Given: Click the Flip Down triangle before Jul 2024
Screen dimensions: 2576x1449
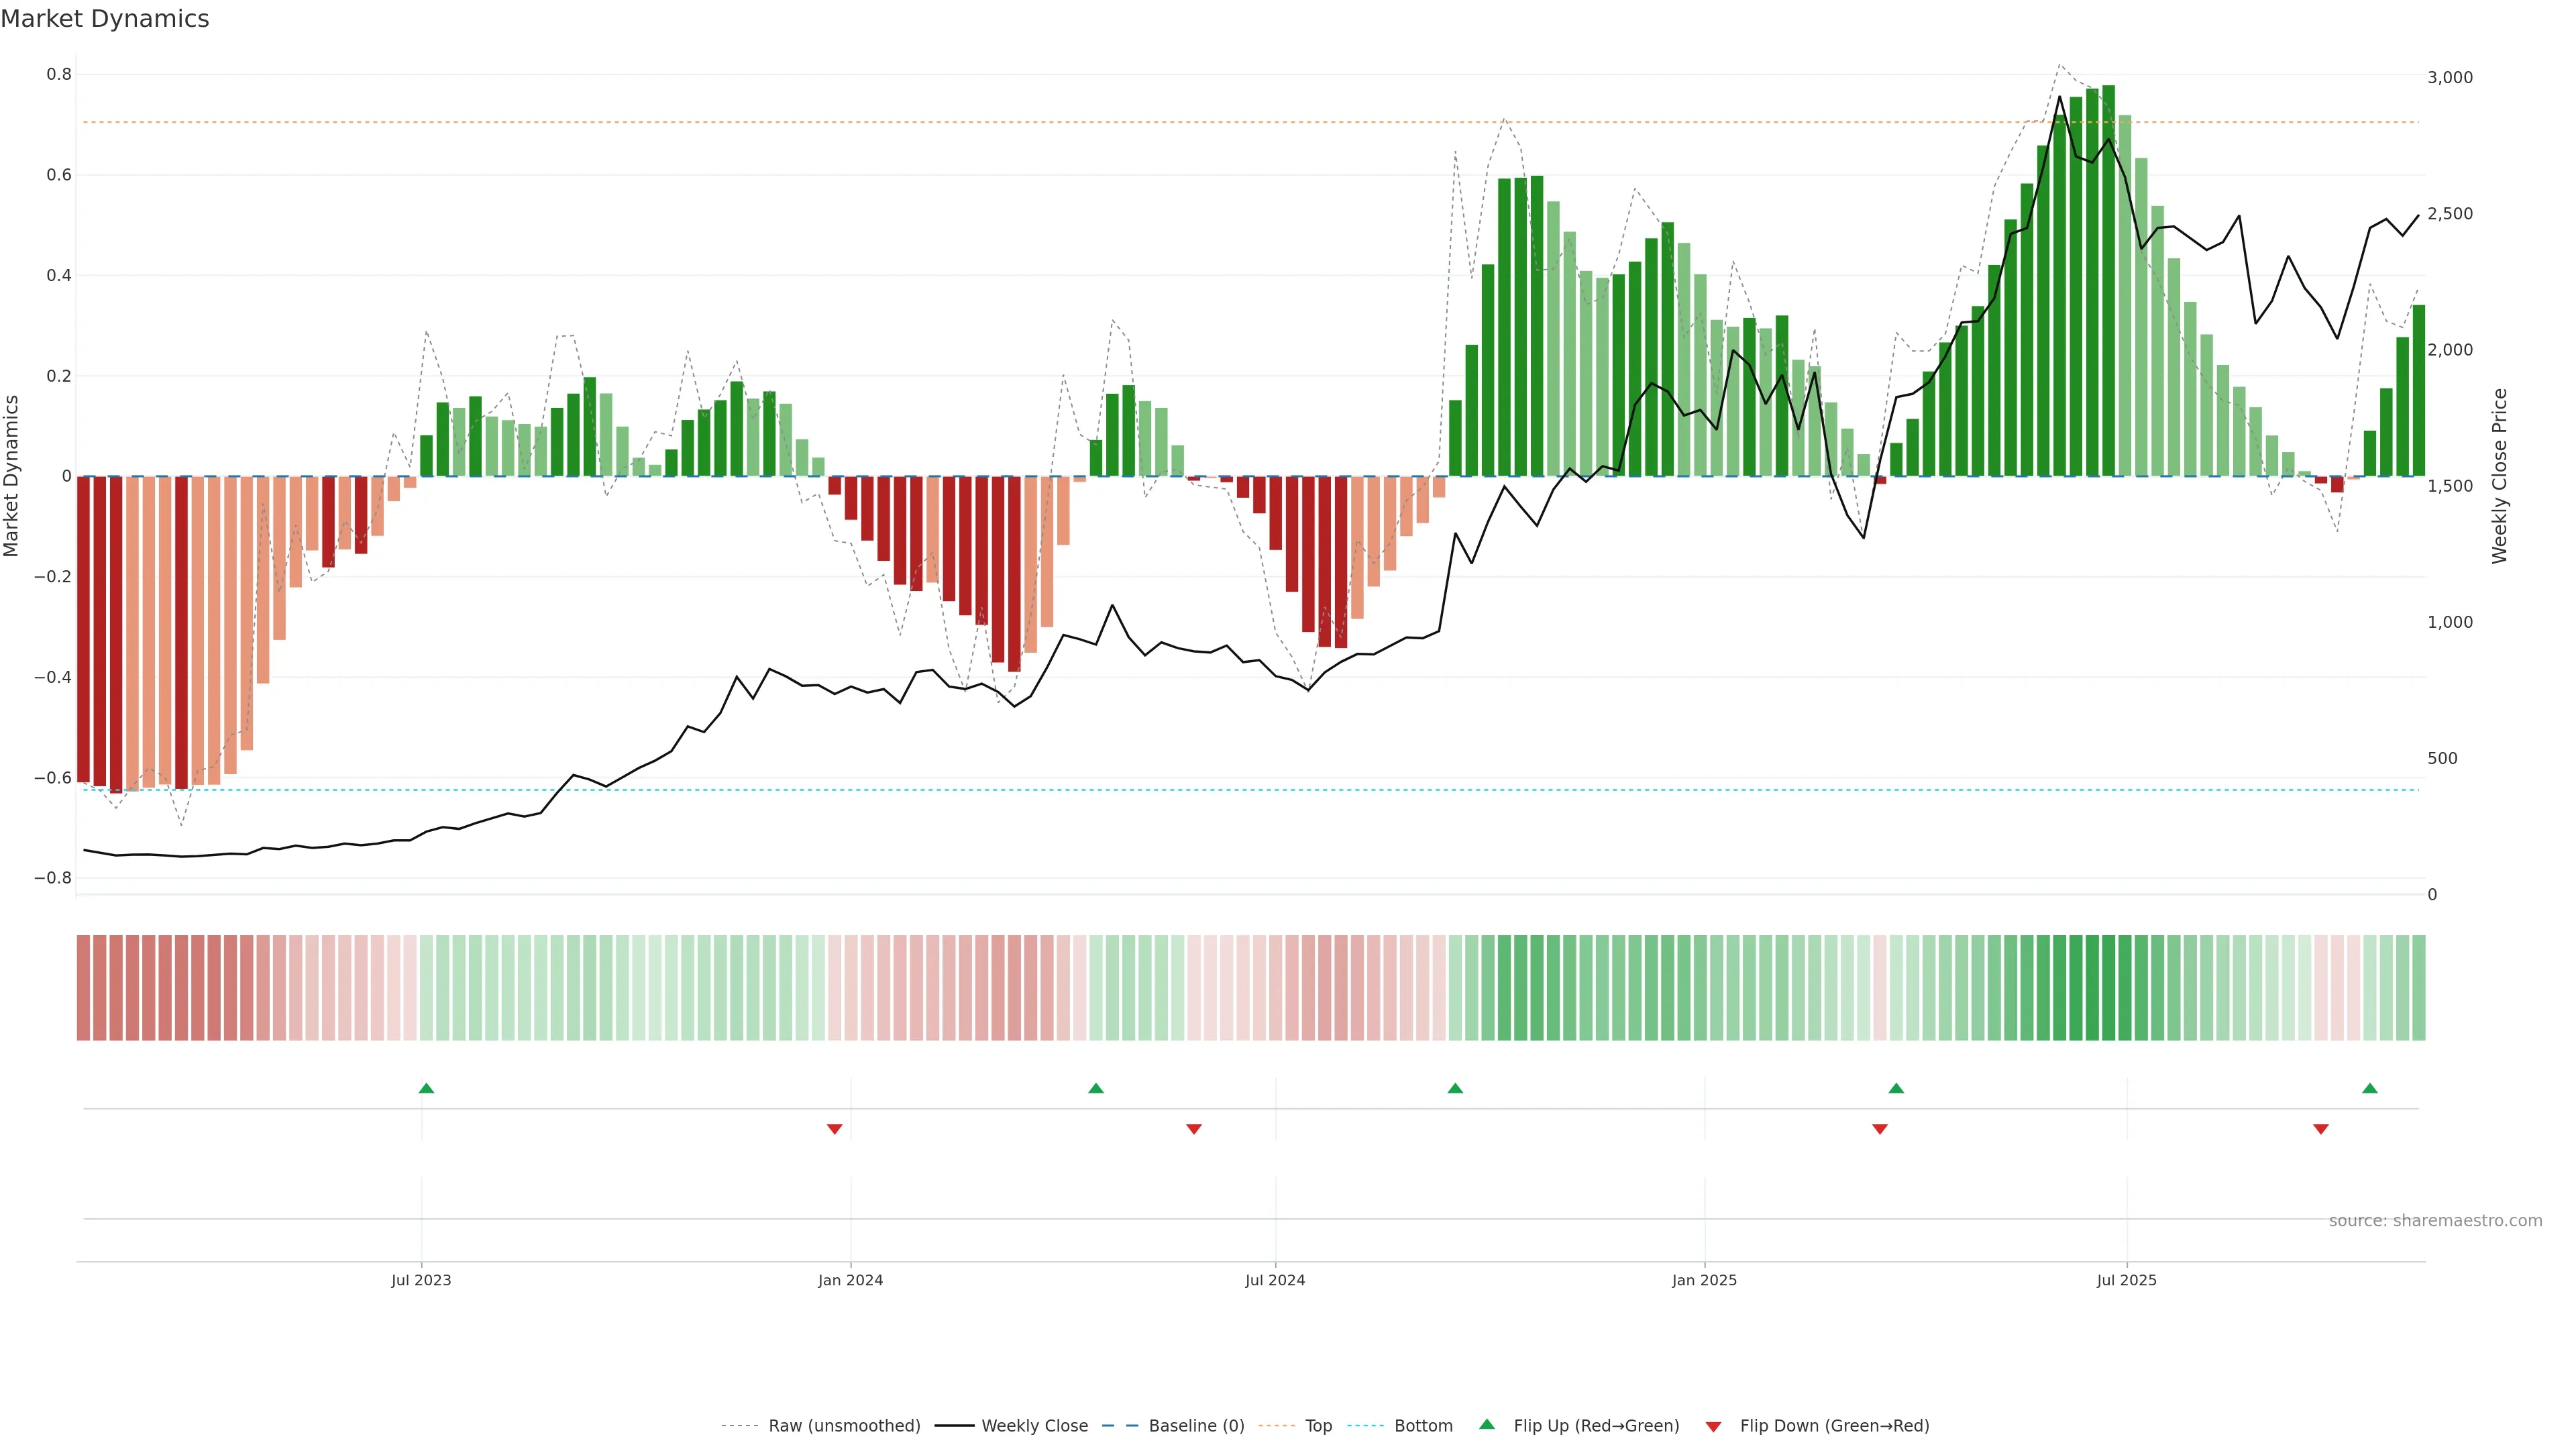Looking at the screenshot, I should (1193, 1129).
